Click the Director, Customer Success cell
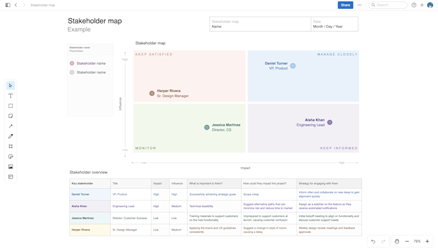Screen dimensions: 438x252 coord(131,218)
